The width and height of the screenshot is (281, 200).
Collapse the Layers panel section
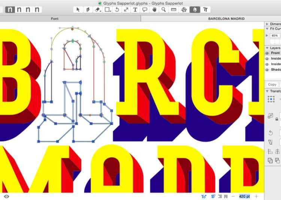[x=267, y=48]
